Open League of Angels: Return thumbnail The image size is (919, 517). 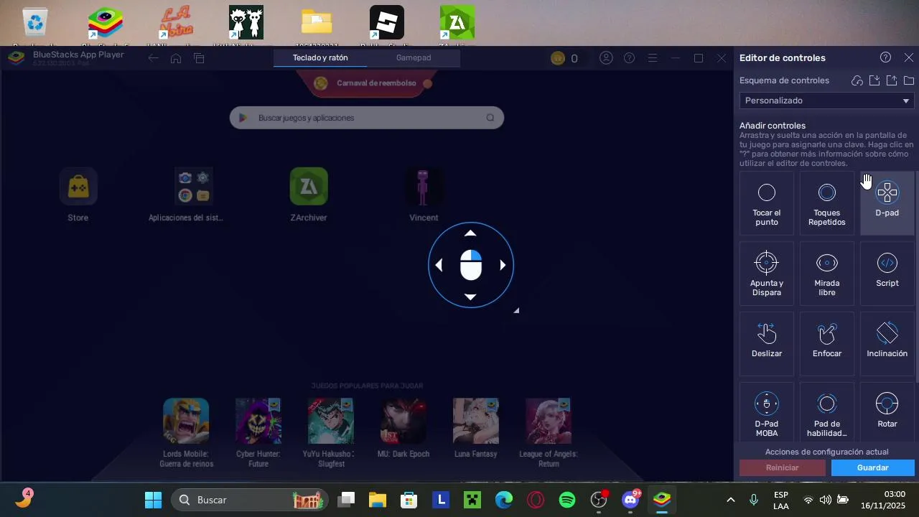[x=549, y=421]
